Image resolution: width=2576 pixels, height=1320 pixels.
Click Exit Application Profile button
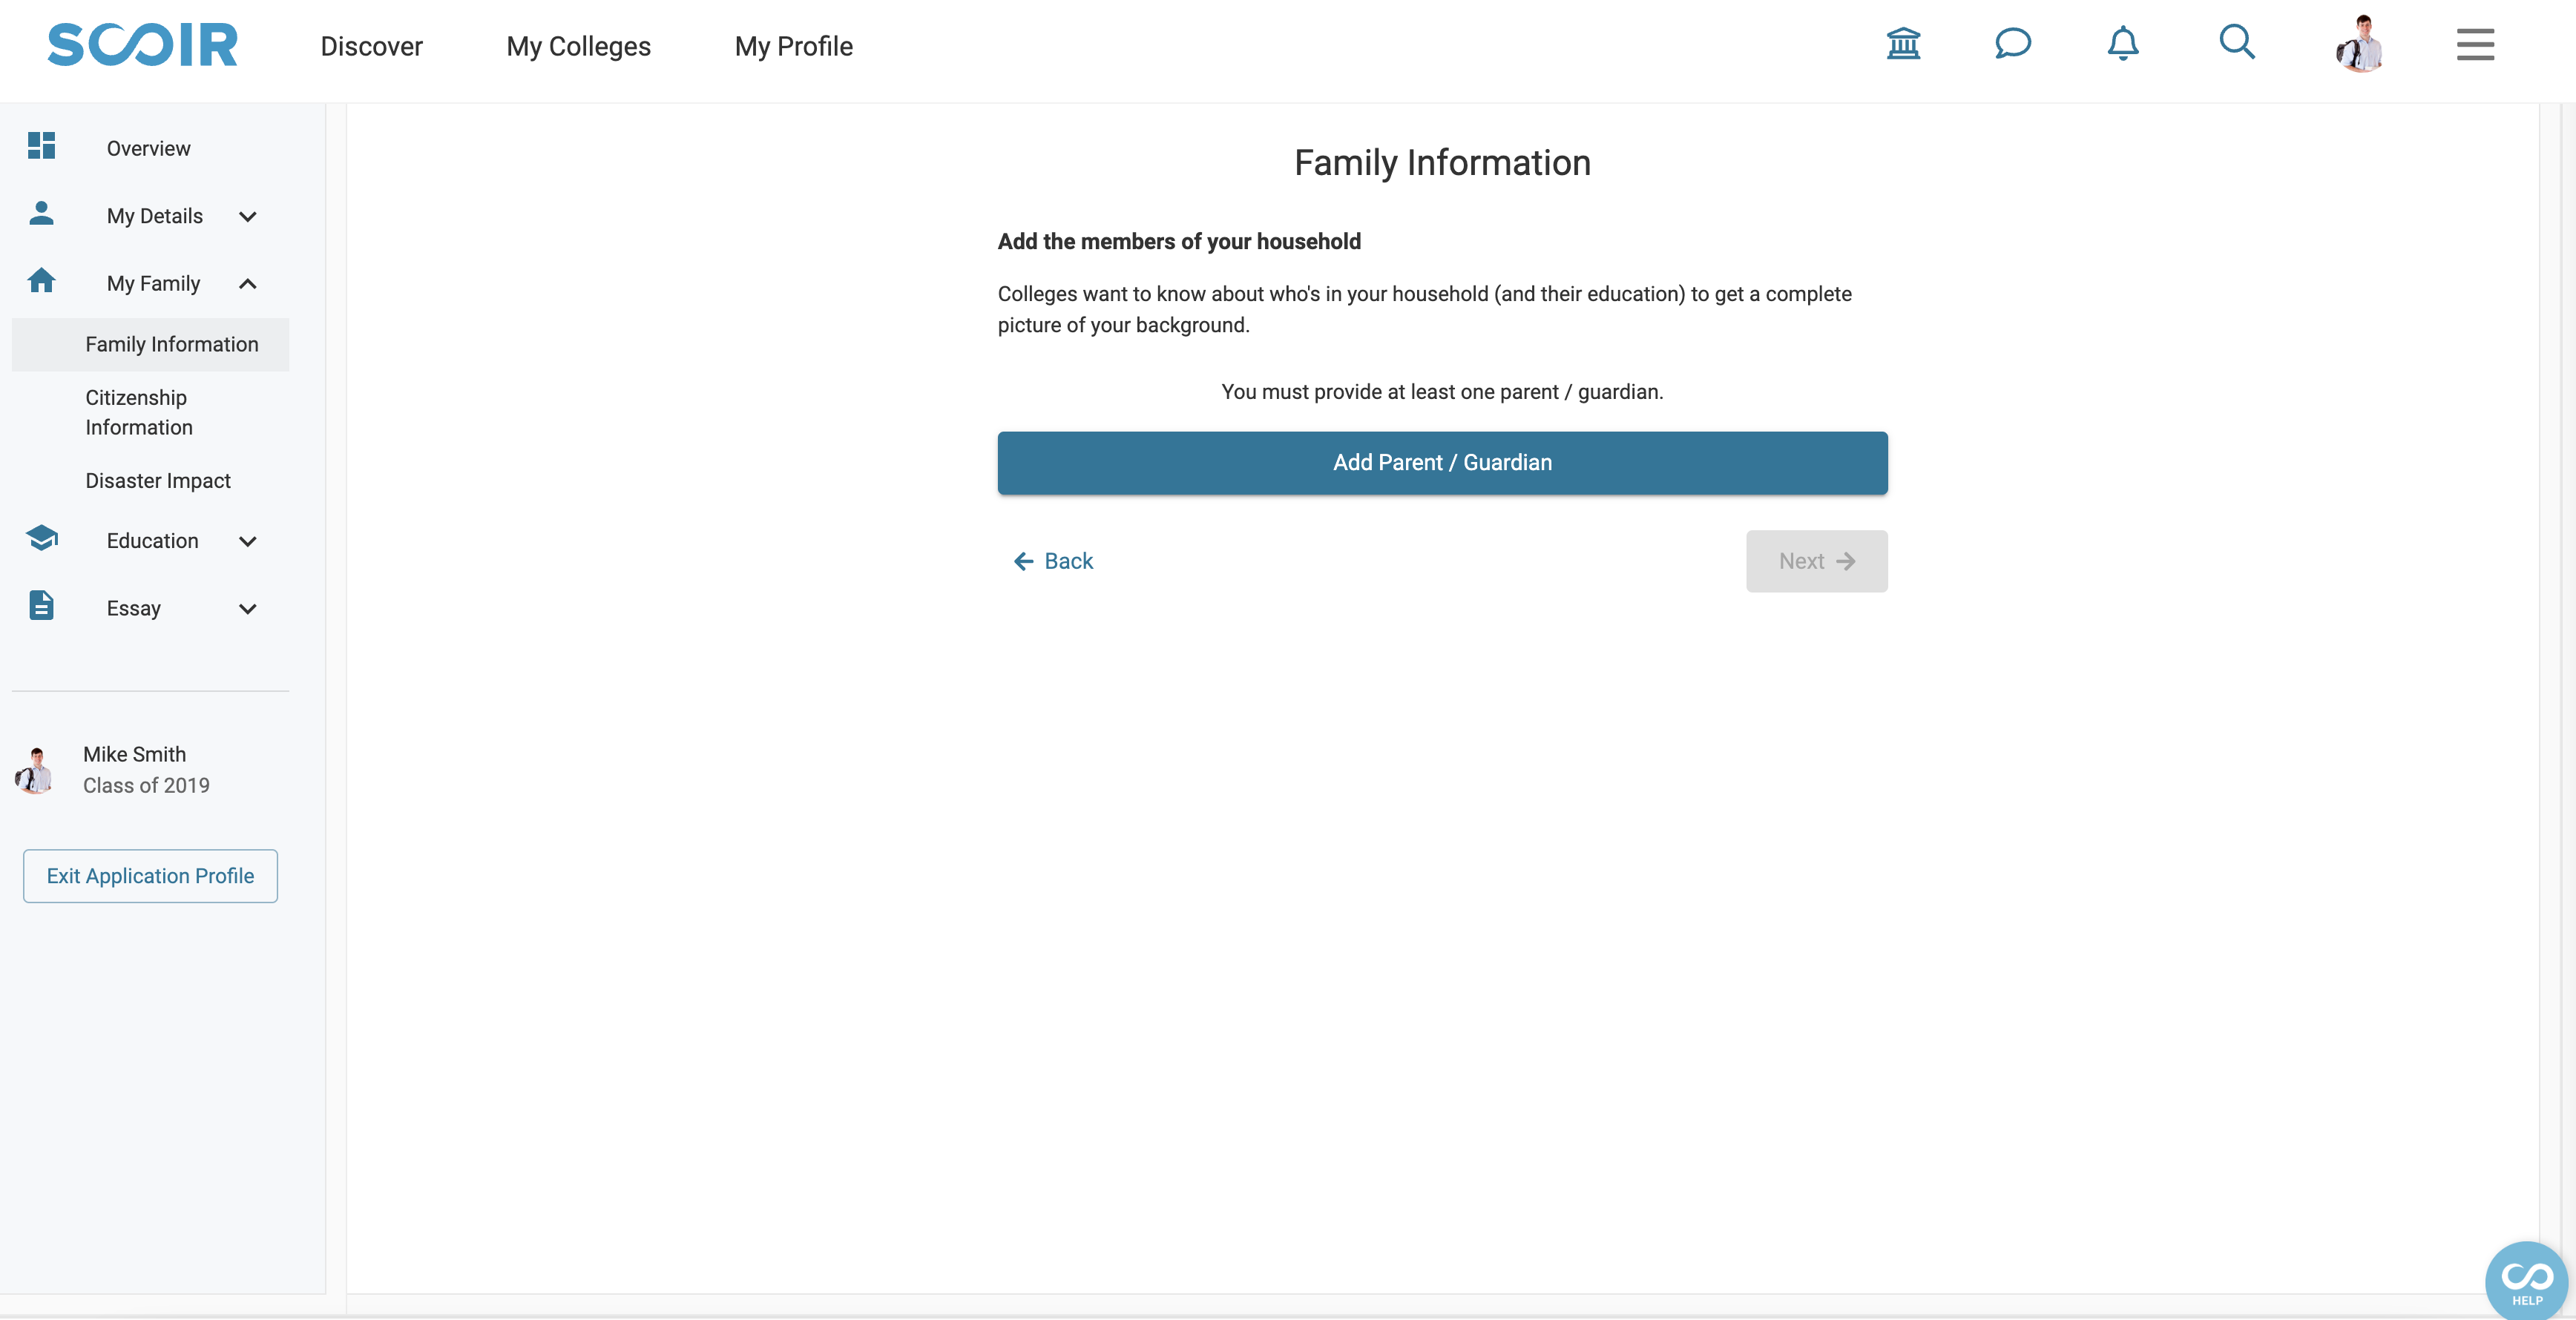tap(151, 877)
